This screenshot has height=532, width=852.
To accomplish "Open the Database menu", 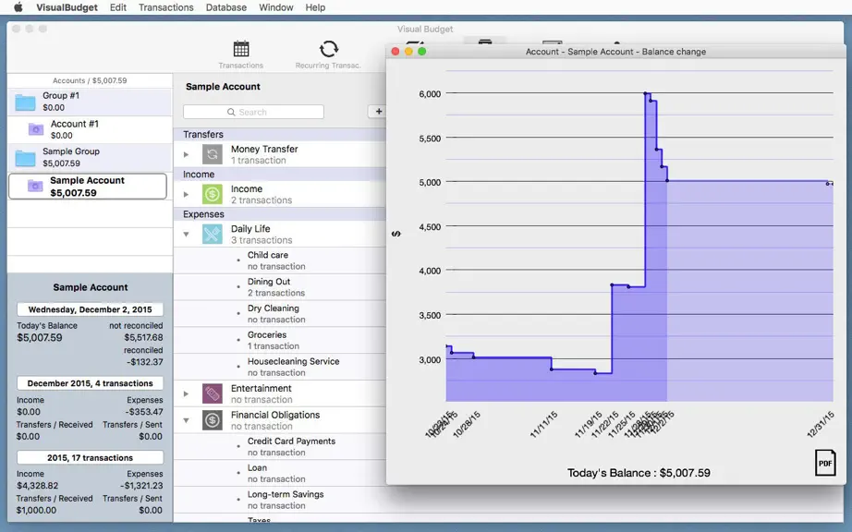I will click(226, 7).
